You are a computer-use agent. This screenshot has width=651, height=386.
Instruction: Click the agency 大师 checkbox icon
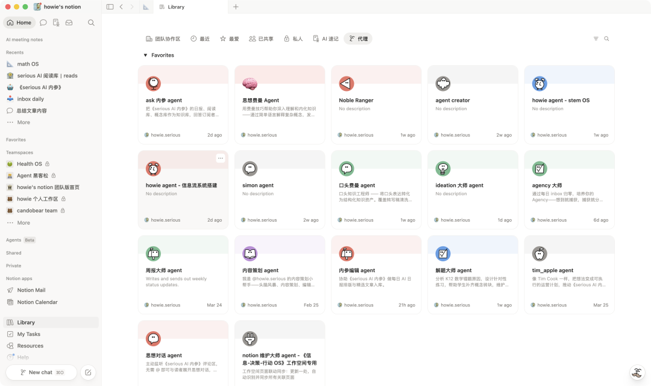[x=539, y=169]
